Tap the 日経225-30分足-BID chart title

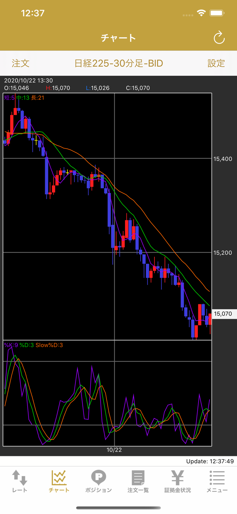tap(118, 63)
